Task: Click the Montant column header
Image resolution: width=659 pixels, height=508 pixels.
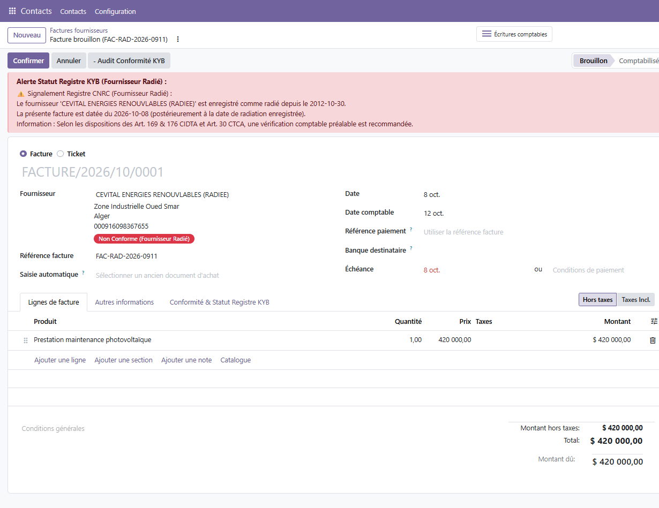Action: click(617, 321)
